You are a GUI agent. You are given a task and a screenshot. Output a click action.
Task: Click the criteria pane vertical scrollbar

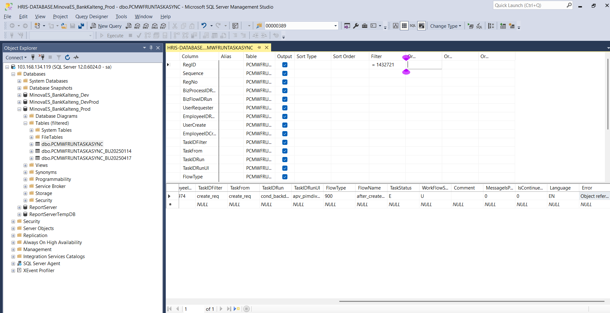(608, 94)
